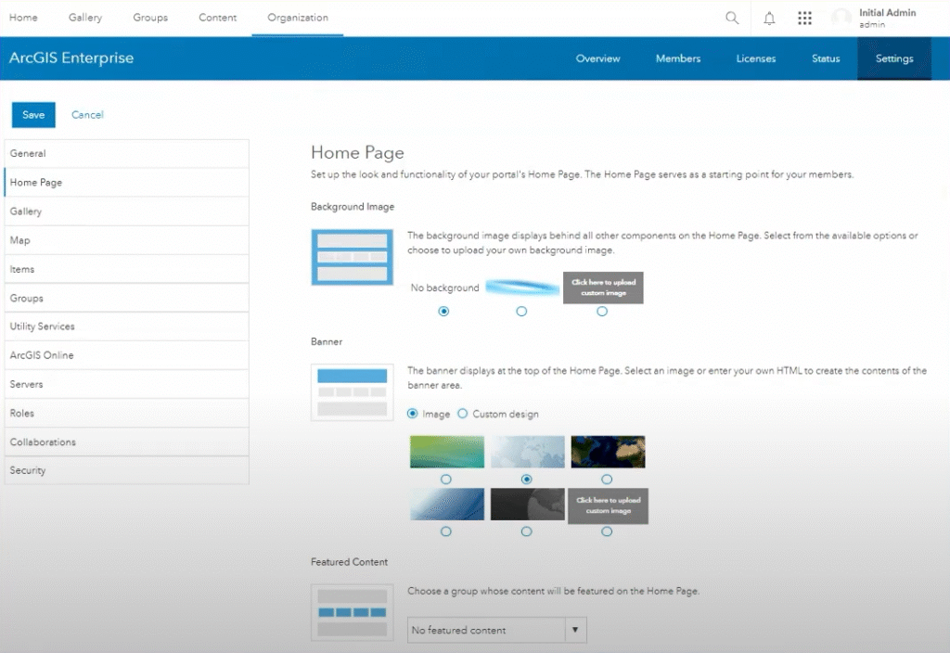950x653 pixels.
Task: Select the green landscape banner thumbnail
Action: 446,452
